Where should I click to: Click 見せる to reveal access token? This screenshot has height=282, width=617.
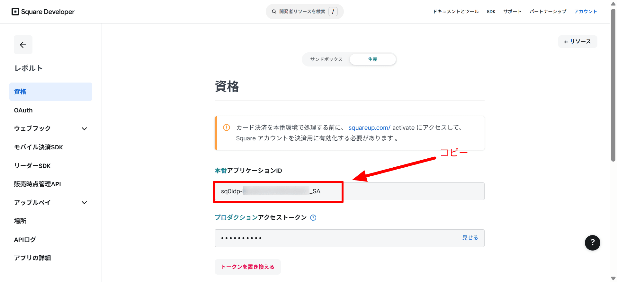pyautogui.click(x=470, y=238)
